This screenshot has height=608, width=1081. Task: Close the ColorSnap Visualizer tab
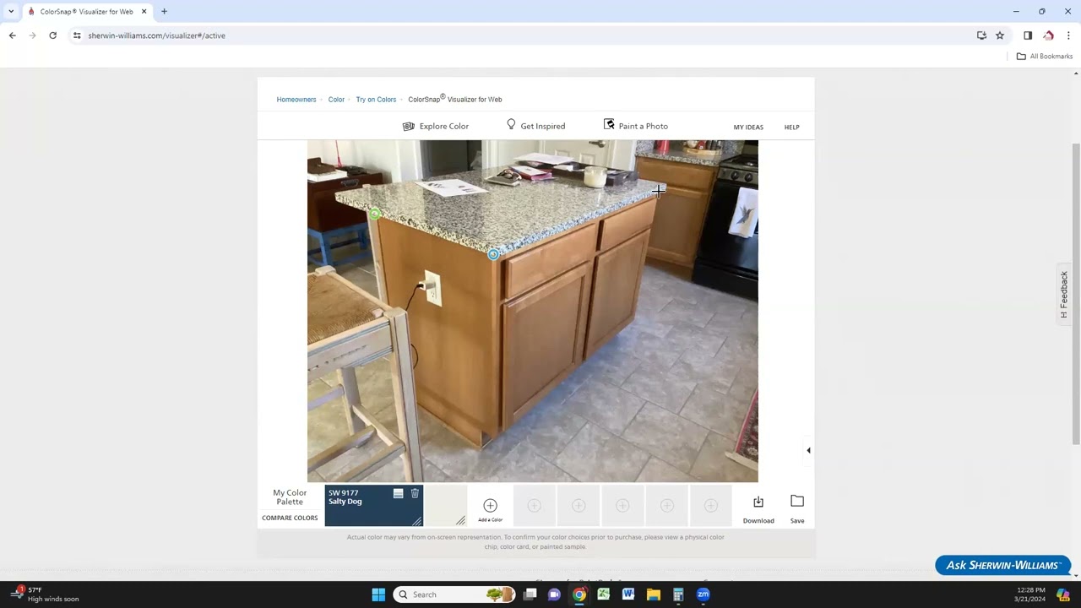coord(144,12)
